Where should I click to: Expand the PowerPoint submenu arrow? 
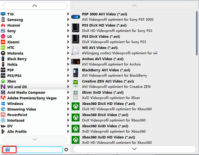click(68, 115)
